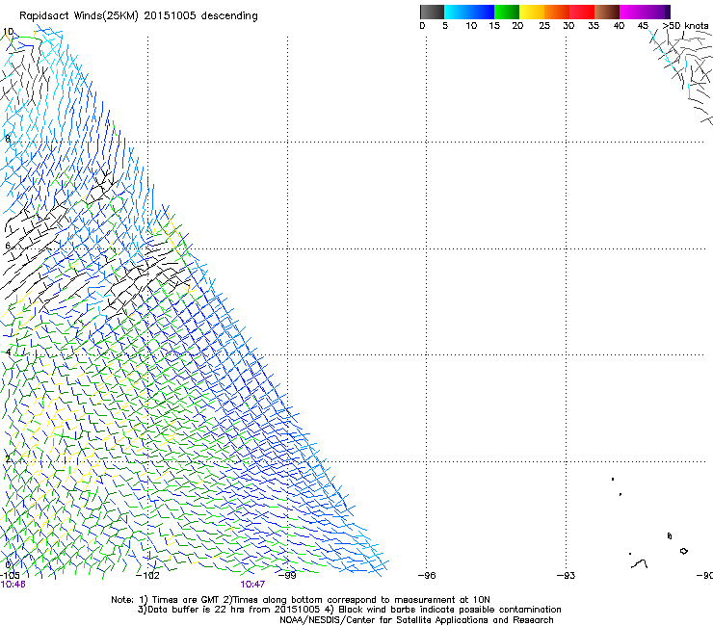This screenshot has width=713, height=626.
Task: Click the green 15-20 knots legend segment
Action: (x=507, y=12)
